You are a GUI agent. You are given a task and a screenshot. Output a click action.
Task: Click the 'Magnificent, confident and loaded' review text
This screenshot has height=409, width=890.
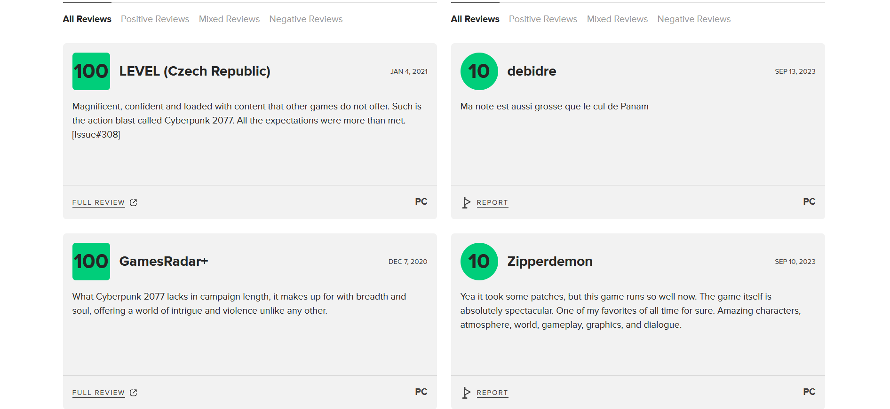247,121
